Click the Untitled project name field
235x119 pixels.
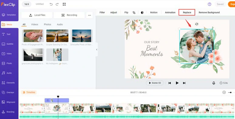pos(39,4)
